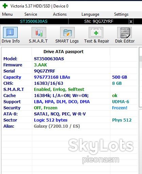Open the SMART Logs folder icon
Viewport: 142px width, 174px height.
[67, 32]
